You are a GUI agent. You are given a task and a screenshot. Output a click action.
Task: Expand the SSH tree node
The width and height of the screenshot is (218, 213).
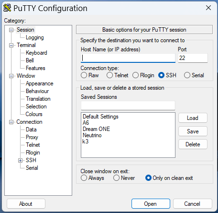click(x=20, y=160)
